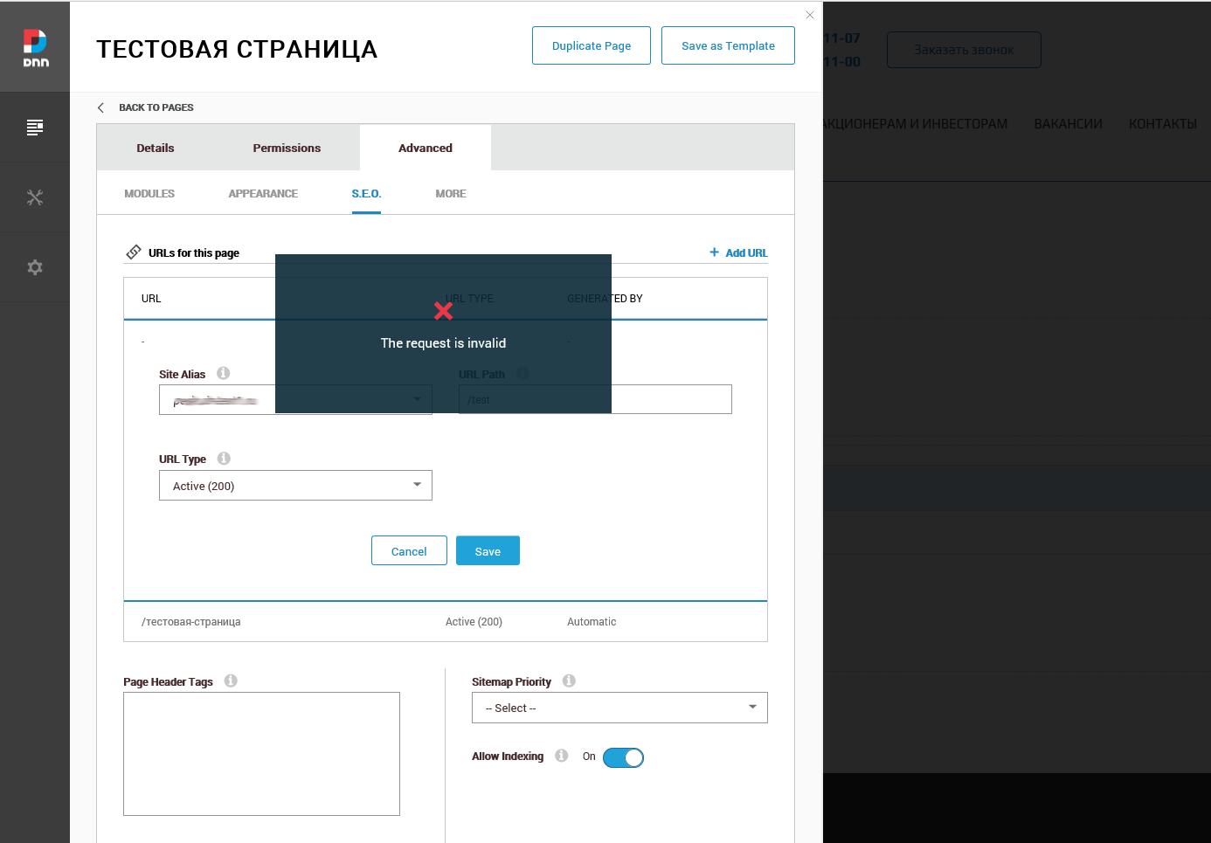Screen dimensions: 1211x843
Task: Click the /тестовая-страница URL row
Action: tap(446, 622)
